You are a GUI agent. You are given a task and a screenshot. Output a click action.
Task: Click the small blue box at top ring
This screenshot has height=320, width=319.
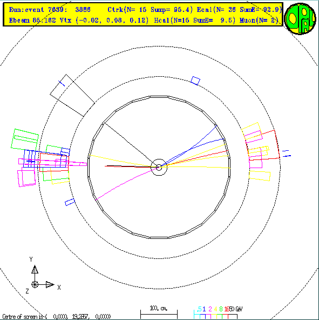coord(195,81)
